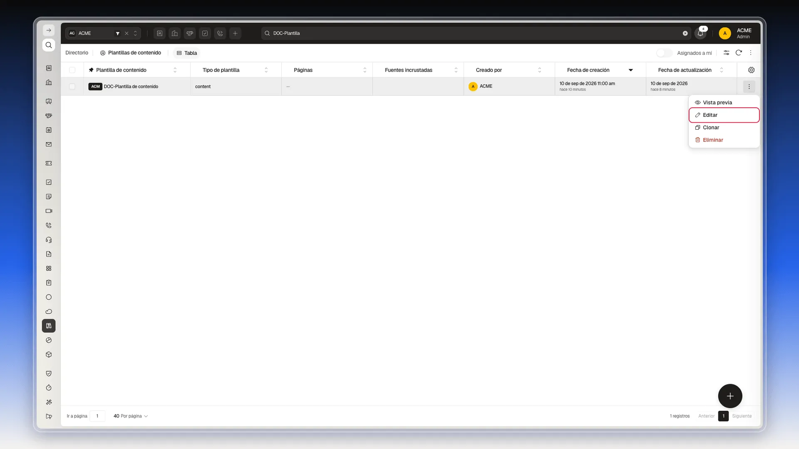Viewport: 799px width, 449px height.
Task: Choose Vista previa from the context menu
Action: coord(724,102)
